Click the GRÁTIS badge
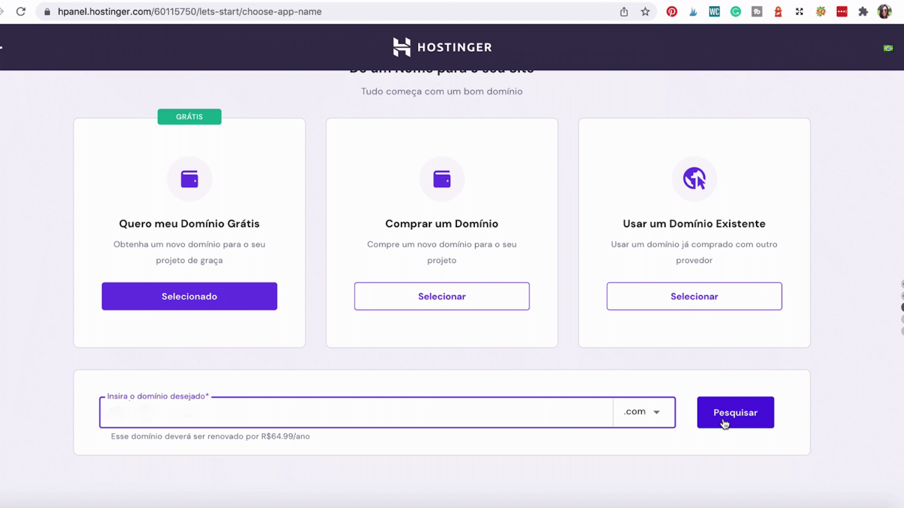 [189, 117]
